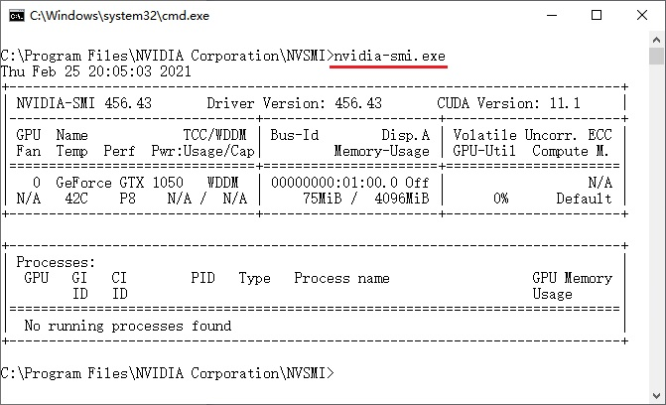Click the No running processes found line

tap(128, 326)
